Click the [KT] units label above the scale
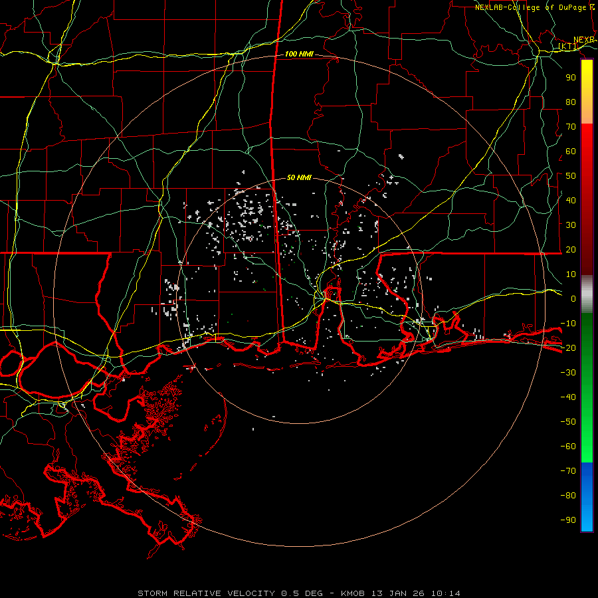 [x=568, y=47]
